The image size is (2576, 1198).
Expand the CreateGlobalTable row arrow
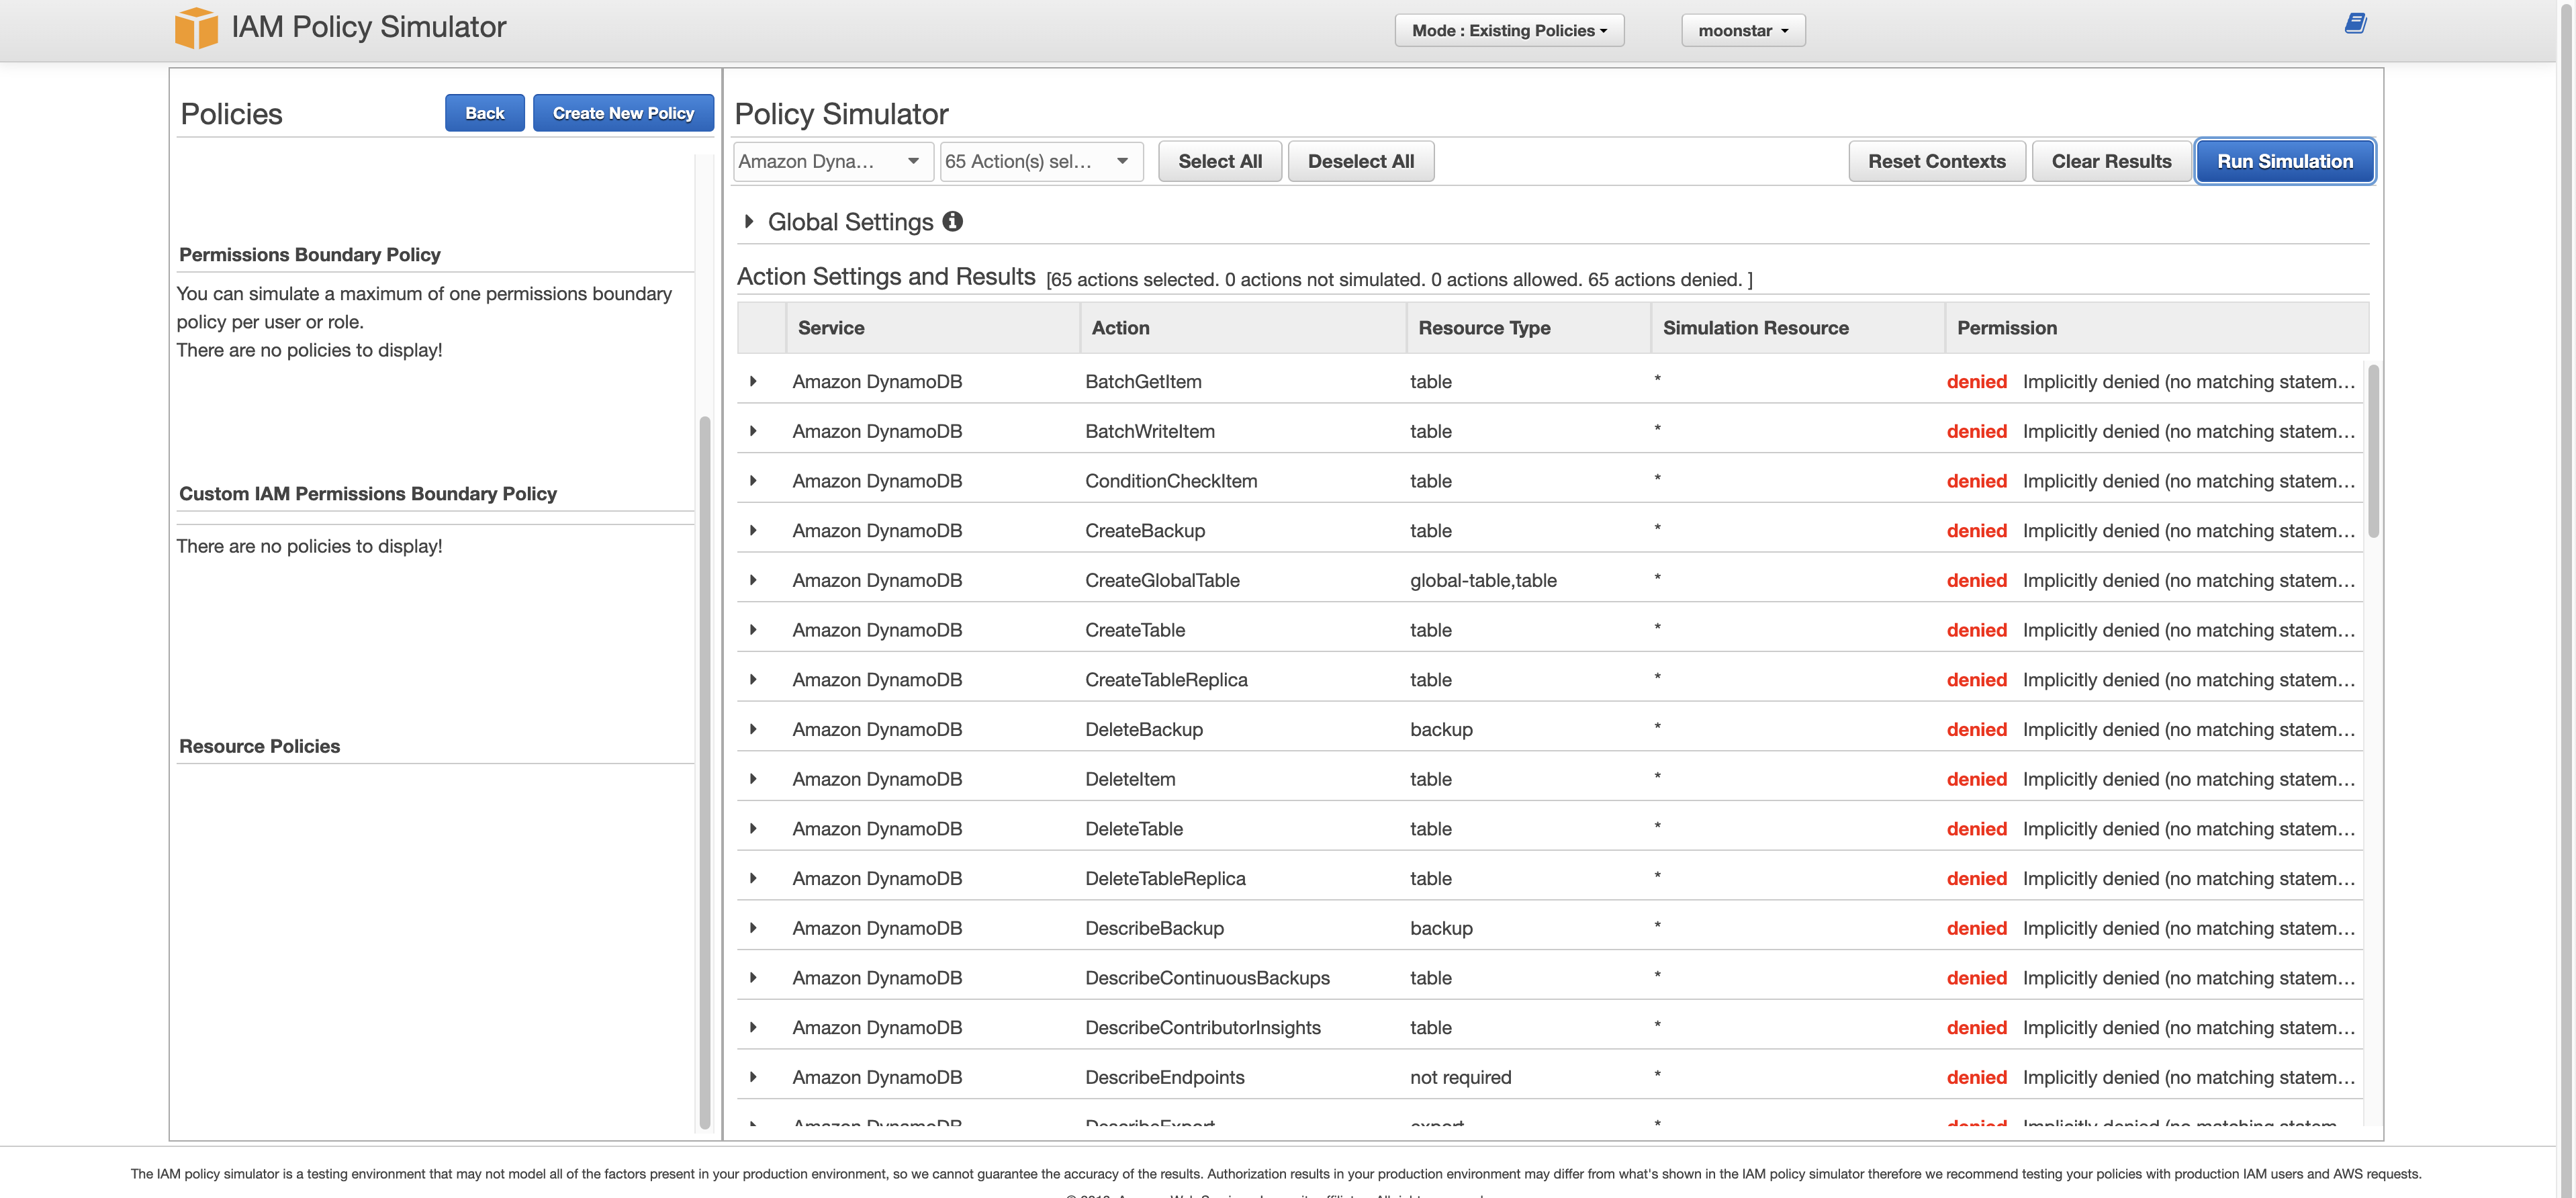pos(753,580)
